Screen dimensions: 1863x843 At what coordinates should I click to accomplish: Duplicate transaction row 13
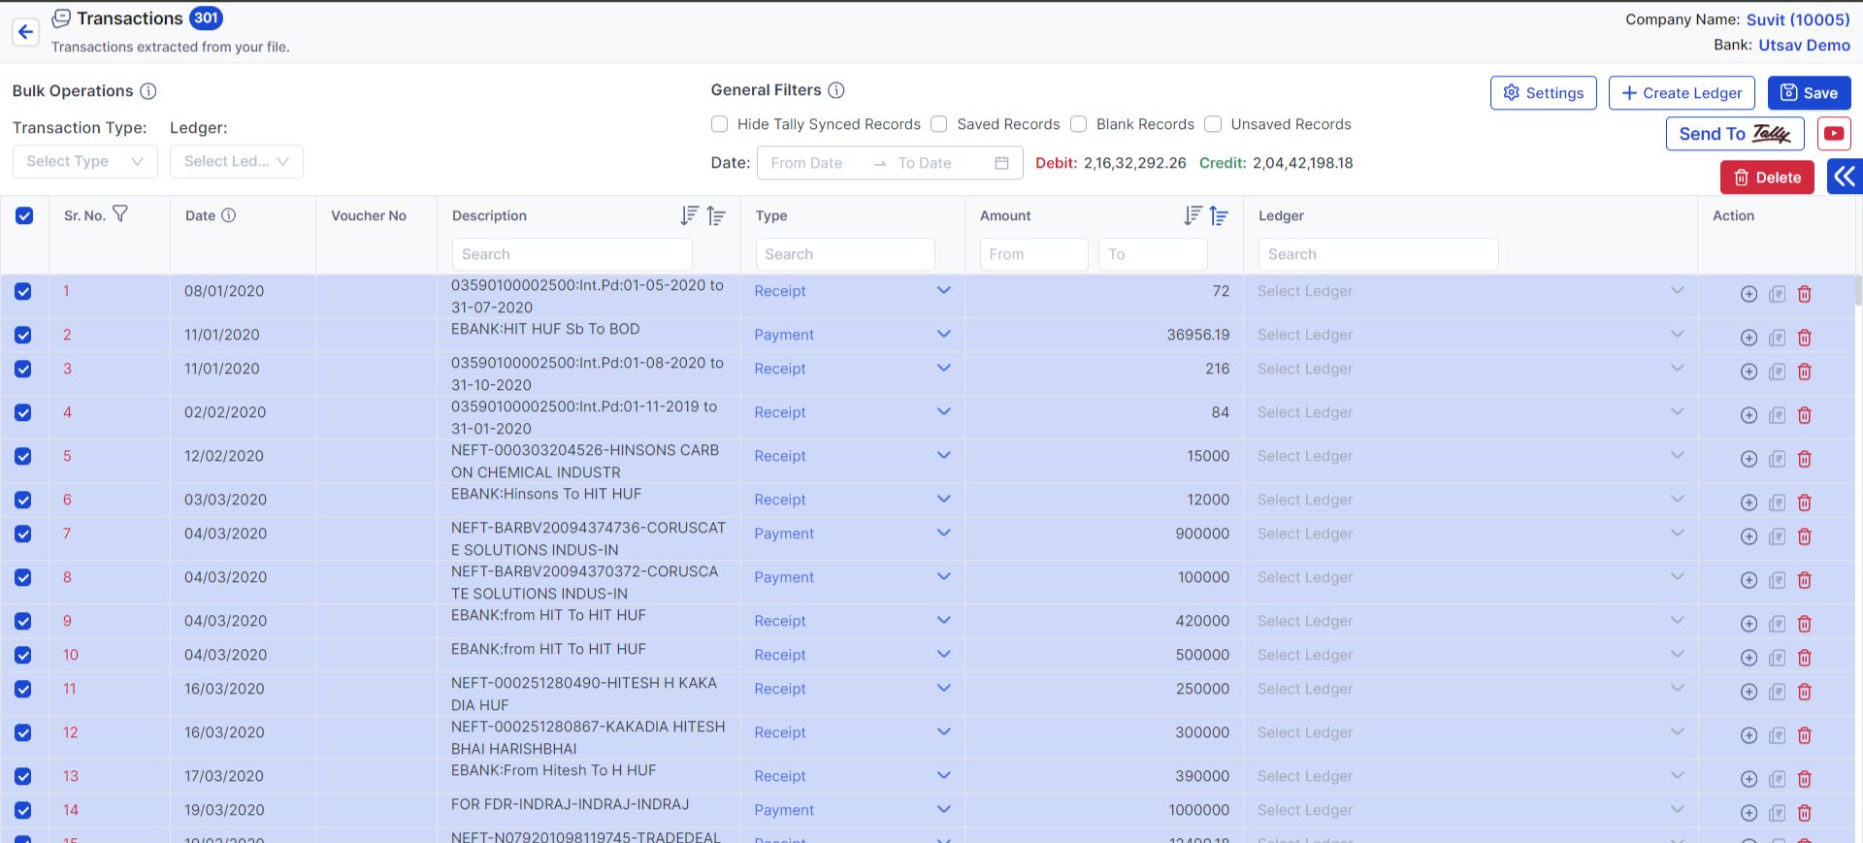pos(1777,779)
